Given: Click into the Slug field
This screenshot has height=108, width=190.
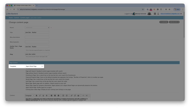Looking at the screenshot, I should pyautogui.click(x=37, y=54).
